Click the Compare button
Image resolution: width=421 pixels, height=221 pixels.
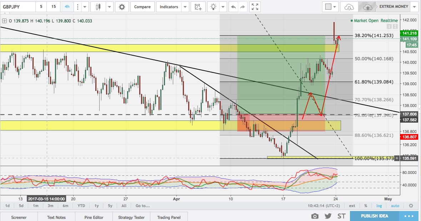pyautogui.click(x=142, y=7)
